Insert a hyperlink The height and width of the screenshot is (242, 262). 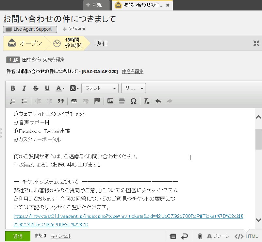click(x=74, y=101)
